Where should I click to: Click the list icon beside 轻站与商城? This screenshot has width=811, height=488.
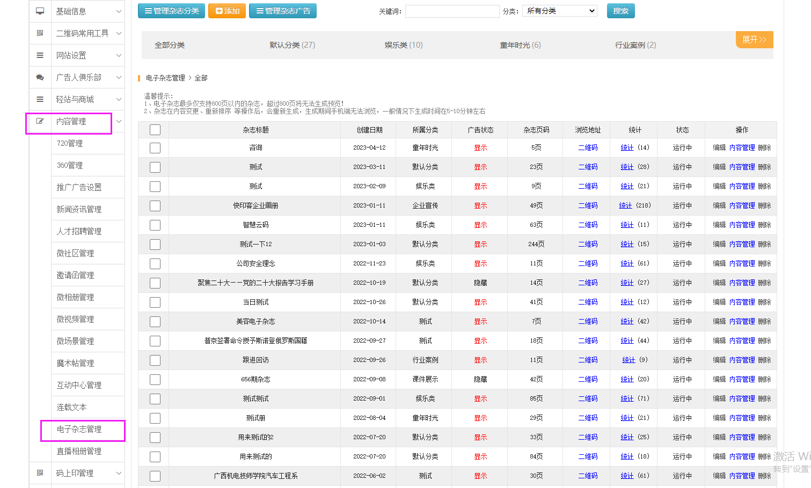(40, 99)
